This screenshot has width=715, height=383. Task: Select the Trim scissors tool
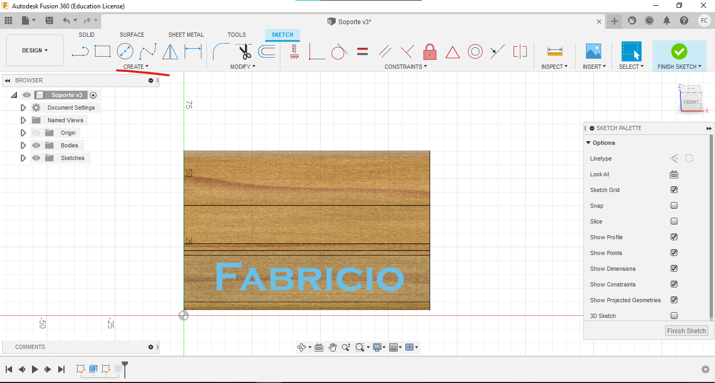pyautogui.click(x=244, y=51)
